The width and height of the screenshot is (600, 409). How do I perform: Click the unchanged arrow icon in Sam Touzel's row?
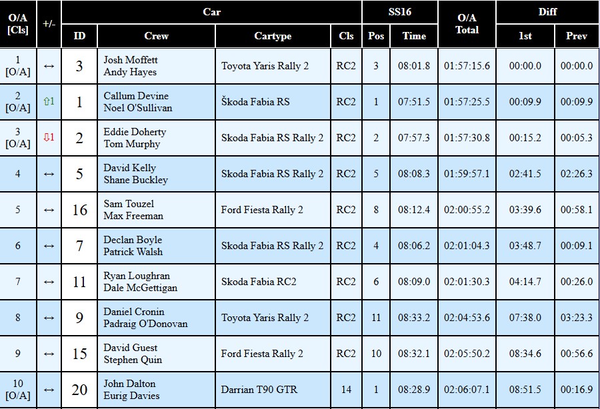coord(49,210)
